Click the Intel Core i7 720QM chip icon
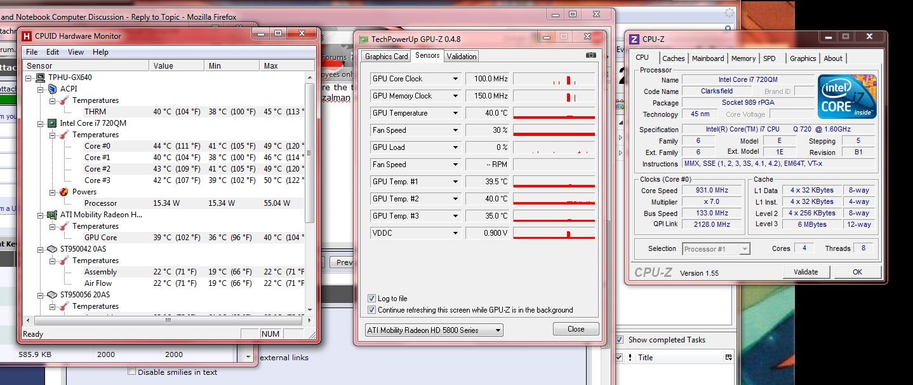 tap(52, 123)
